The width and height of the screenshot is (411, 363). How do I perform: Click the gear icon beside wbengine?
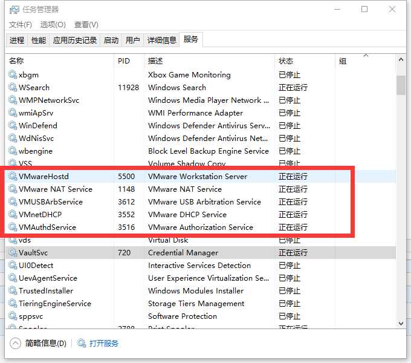(13, 151)
